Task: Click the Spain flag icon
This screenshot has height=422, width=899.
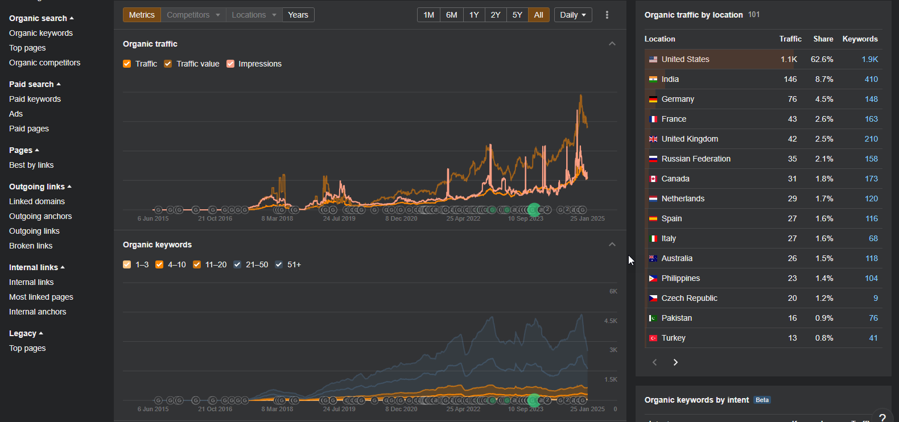Action: [x=653, y=218]
